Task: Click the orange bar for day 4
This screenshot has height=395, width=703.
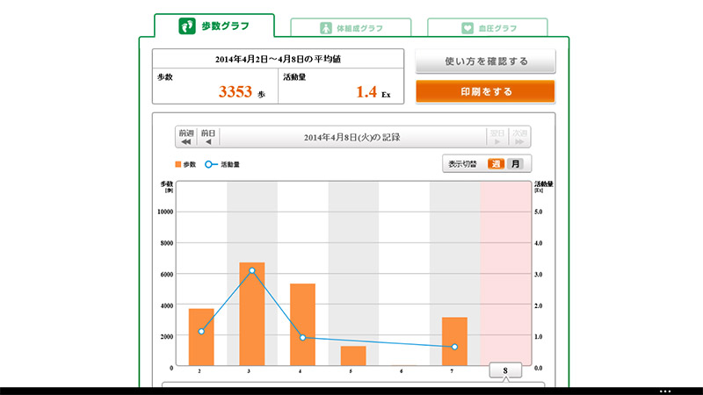Action: click(302, 325)
